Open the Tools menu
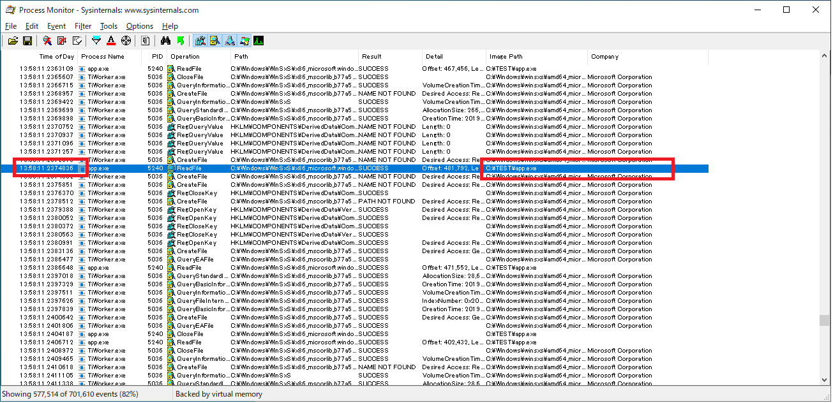Viewport: 833px width, 403px height. (x=109, y=26)
